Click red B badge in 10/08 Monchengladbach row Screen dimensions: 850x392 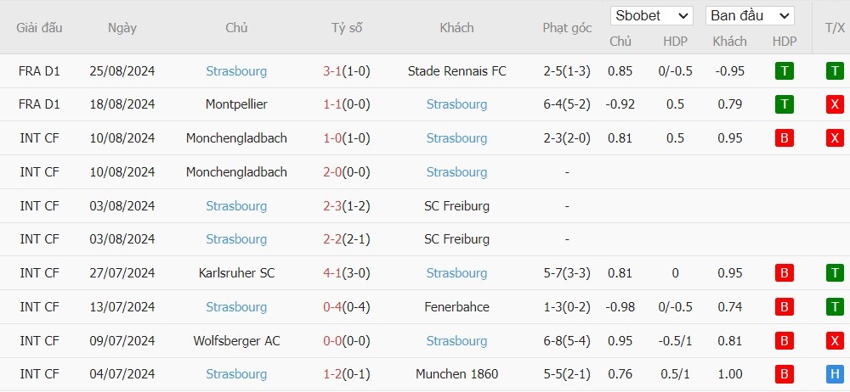[784, 138]
